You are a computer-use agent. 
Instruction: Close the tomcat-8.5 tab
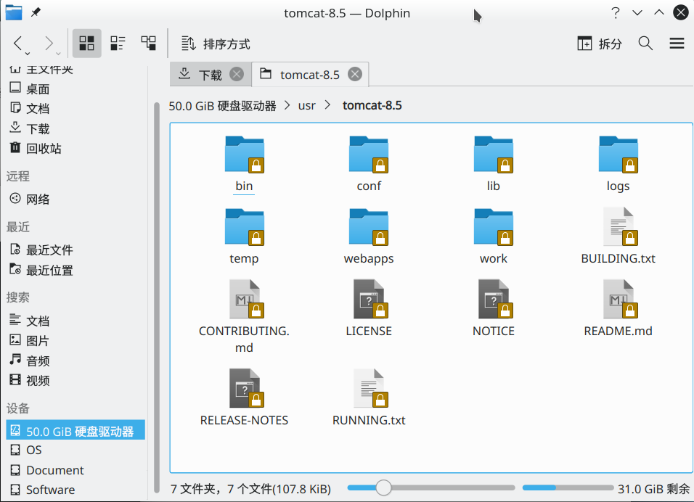(354, 74)
